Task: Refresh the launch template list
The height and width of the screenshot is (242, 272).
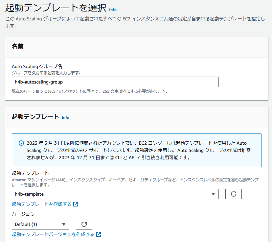Action: pyautogui.click(x=234, y=194)
